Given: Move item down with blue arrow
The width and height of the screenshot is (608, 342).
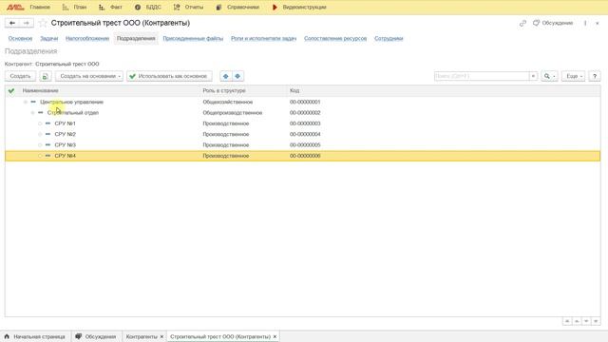Looking at the screenshot, I should coord(237,76).
